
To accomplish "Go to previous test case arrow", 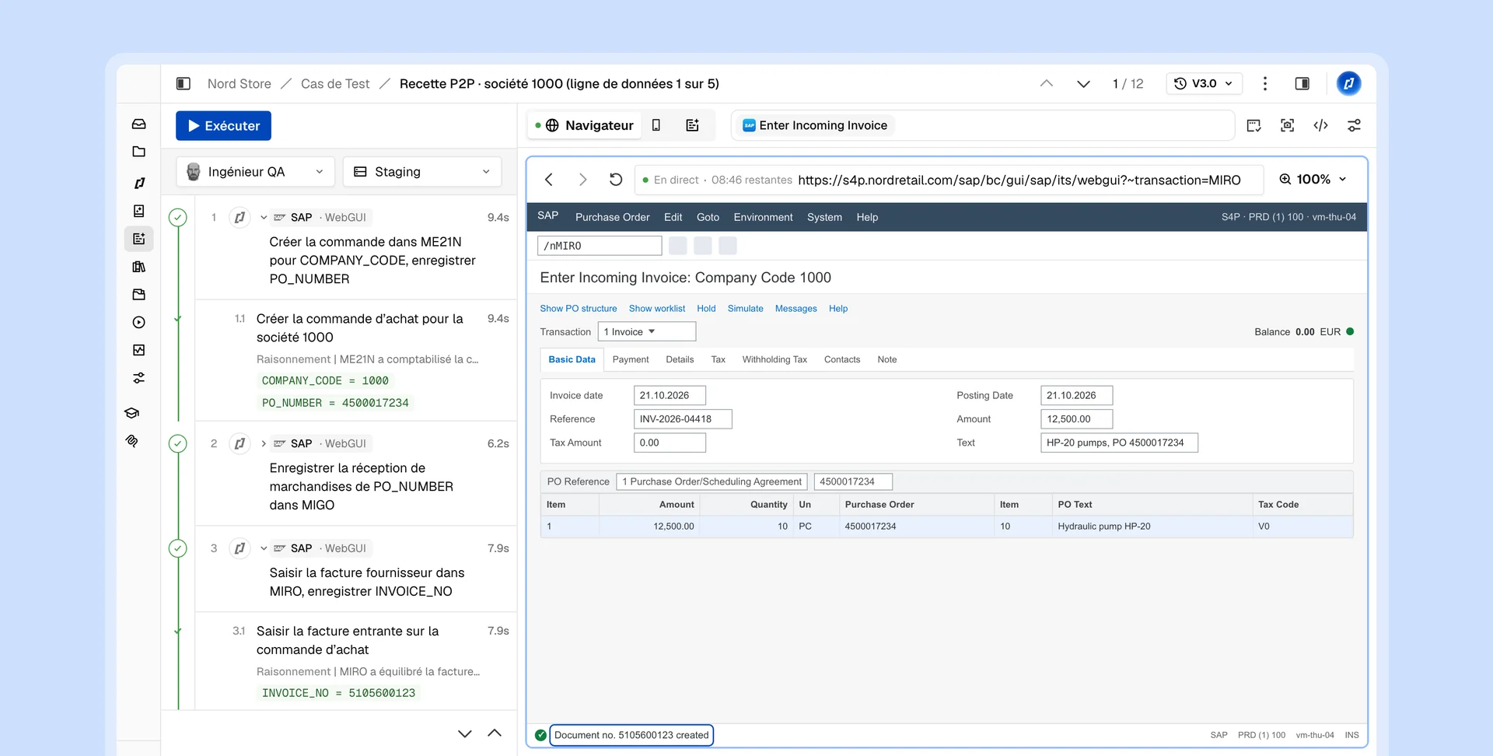I will (x=1047, y=83).
